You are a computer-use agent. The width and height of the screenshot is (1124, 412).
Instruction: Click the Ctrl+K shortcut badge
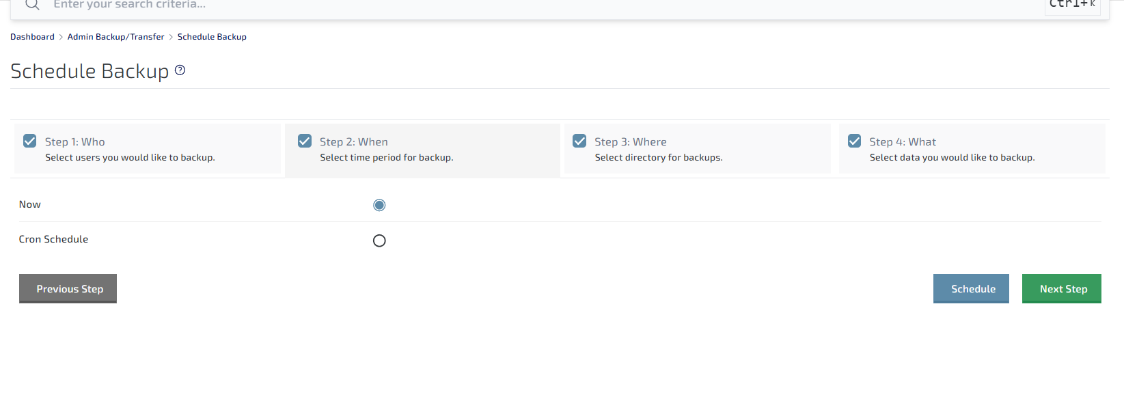click(x=1072, y=5)
